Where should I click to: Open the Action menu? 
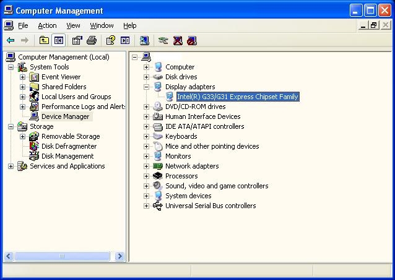pos(47,25)
